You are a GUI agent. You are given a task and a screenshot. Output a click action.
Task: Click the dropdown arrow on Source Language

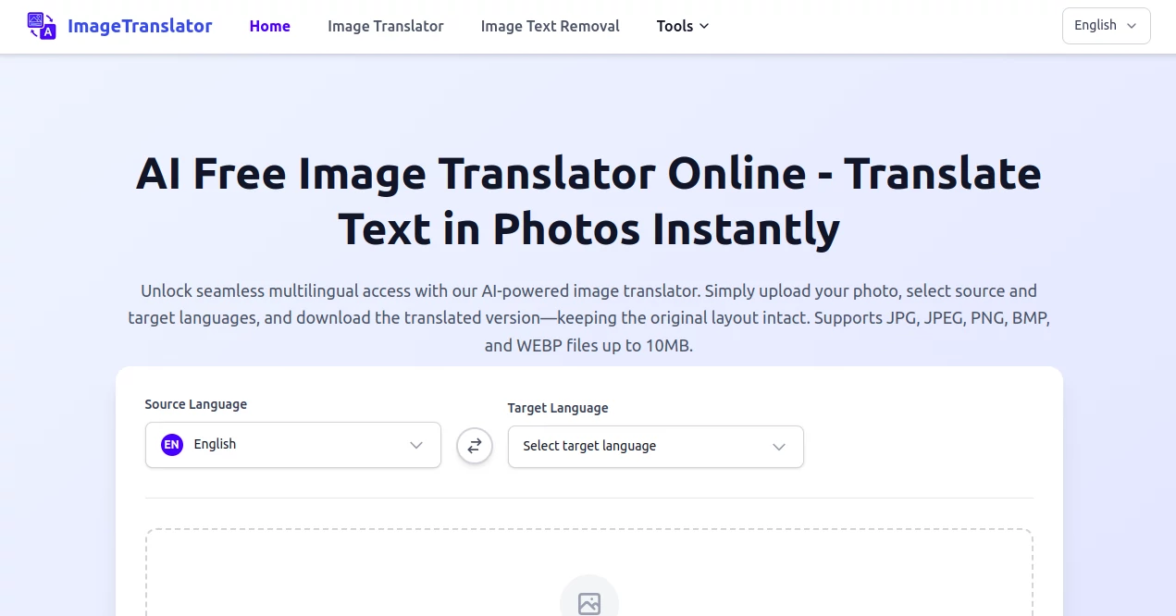click(x=415, y=445)
